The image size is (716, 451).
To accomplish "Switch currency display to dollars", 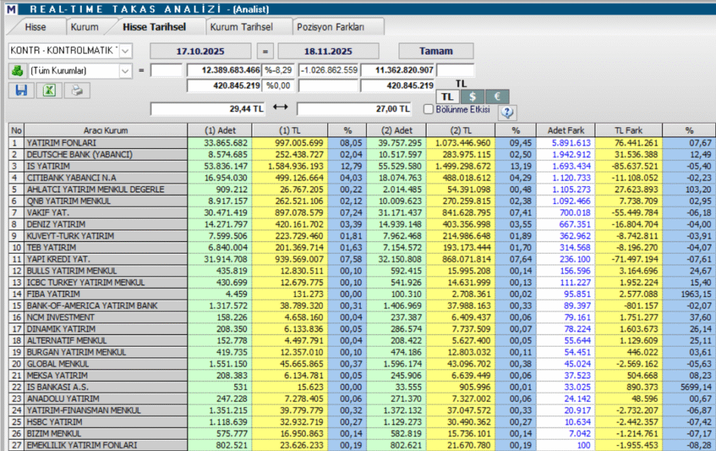I will [473, 96].
